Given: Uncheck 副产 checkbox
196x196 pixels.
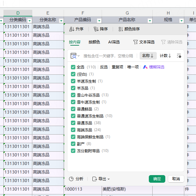Looking at the screenshot, I should 73,144.
